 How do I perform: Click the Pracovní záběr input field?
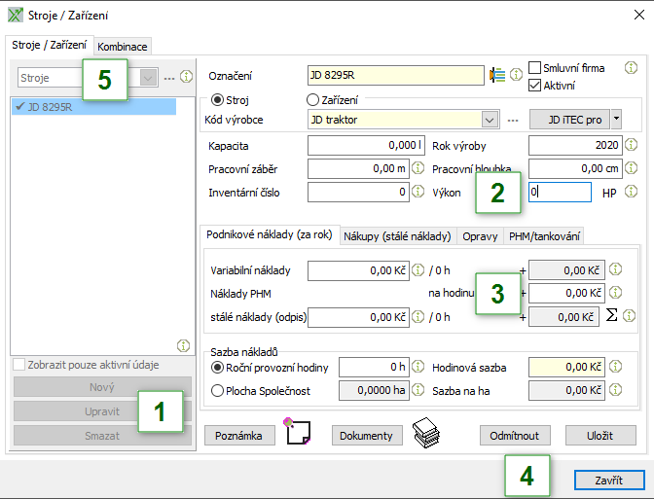[x=359, y=169]
